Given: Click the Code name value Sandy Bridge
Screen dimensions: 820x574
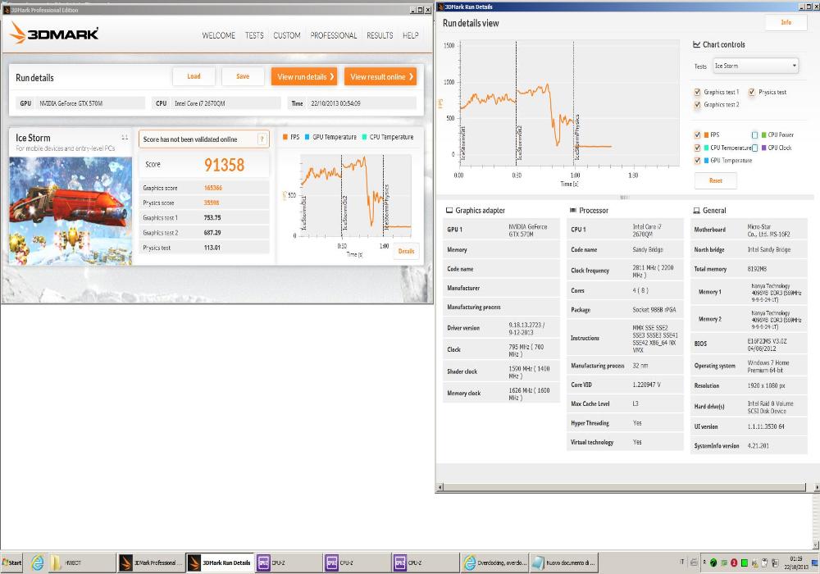Looking at the screenshot, I should coord(648,250).
